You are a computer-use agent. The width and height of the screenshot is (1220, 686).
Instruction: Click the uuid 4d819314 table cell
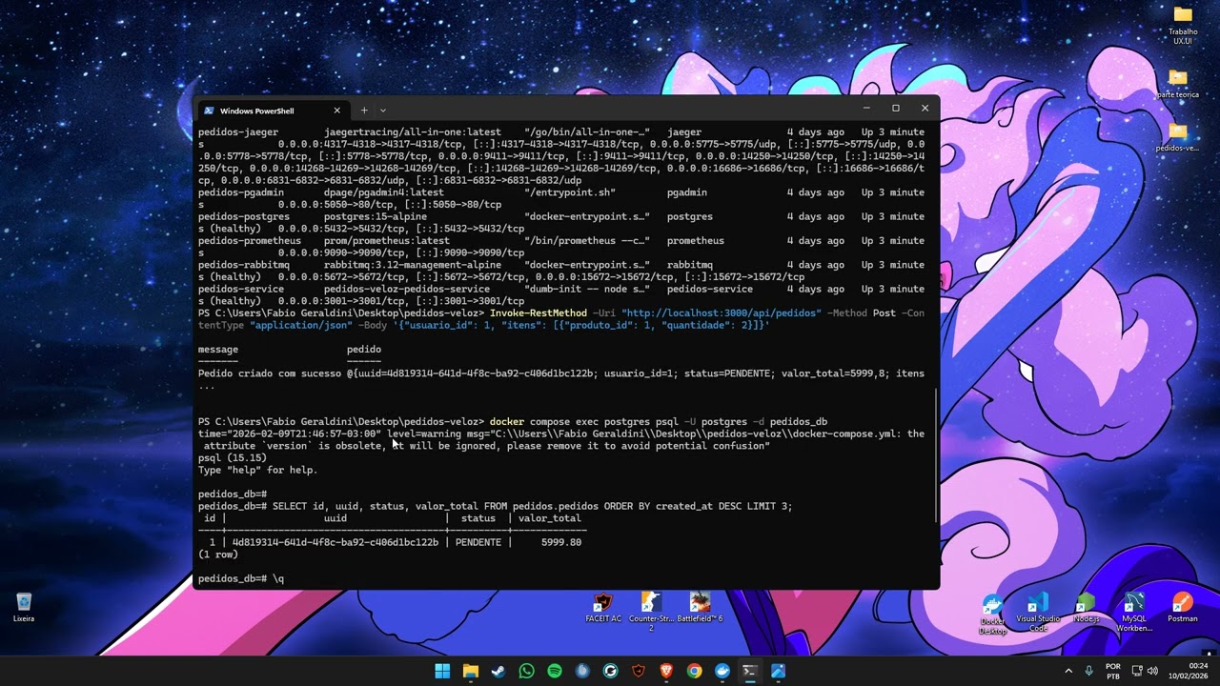point(335,542)
